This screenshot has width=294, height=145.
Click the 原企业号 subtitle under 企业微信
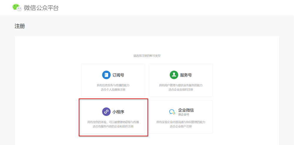point(184,115)
